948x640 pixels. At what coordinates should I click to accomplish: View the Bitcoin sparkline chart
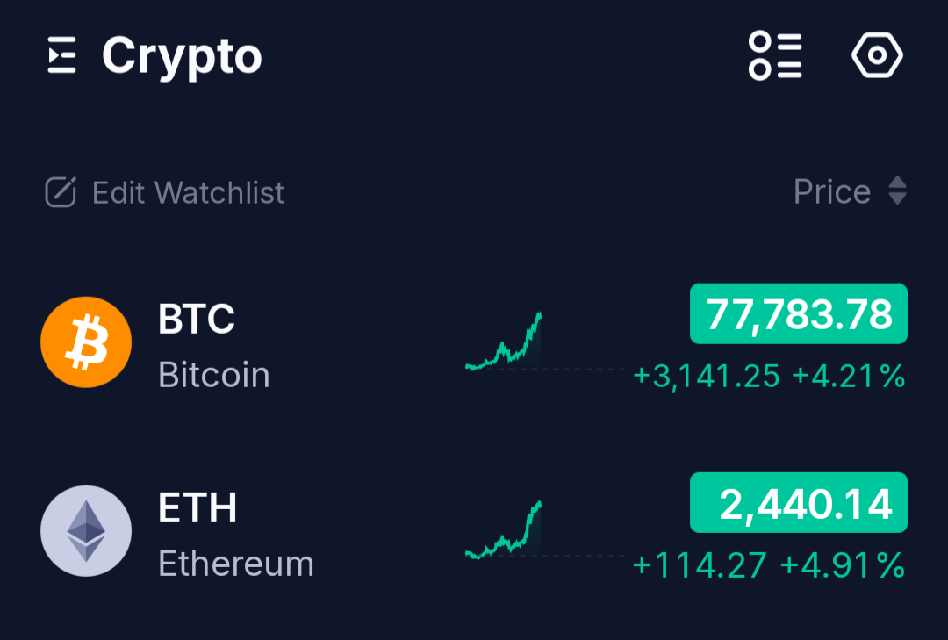tap(504, 342)
